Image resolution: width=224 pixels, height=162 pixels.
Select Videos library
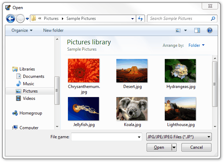pyautogui.click(x=29, y=98)
